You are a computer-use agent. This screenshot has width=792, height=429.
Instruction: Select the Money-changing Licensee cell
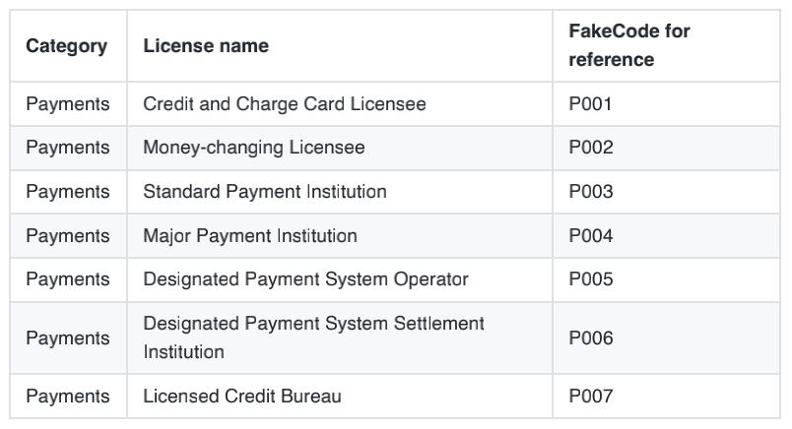(x=254, y=148)
